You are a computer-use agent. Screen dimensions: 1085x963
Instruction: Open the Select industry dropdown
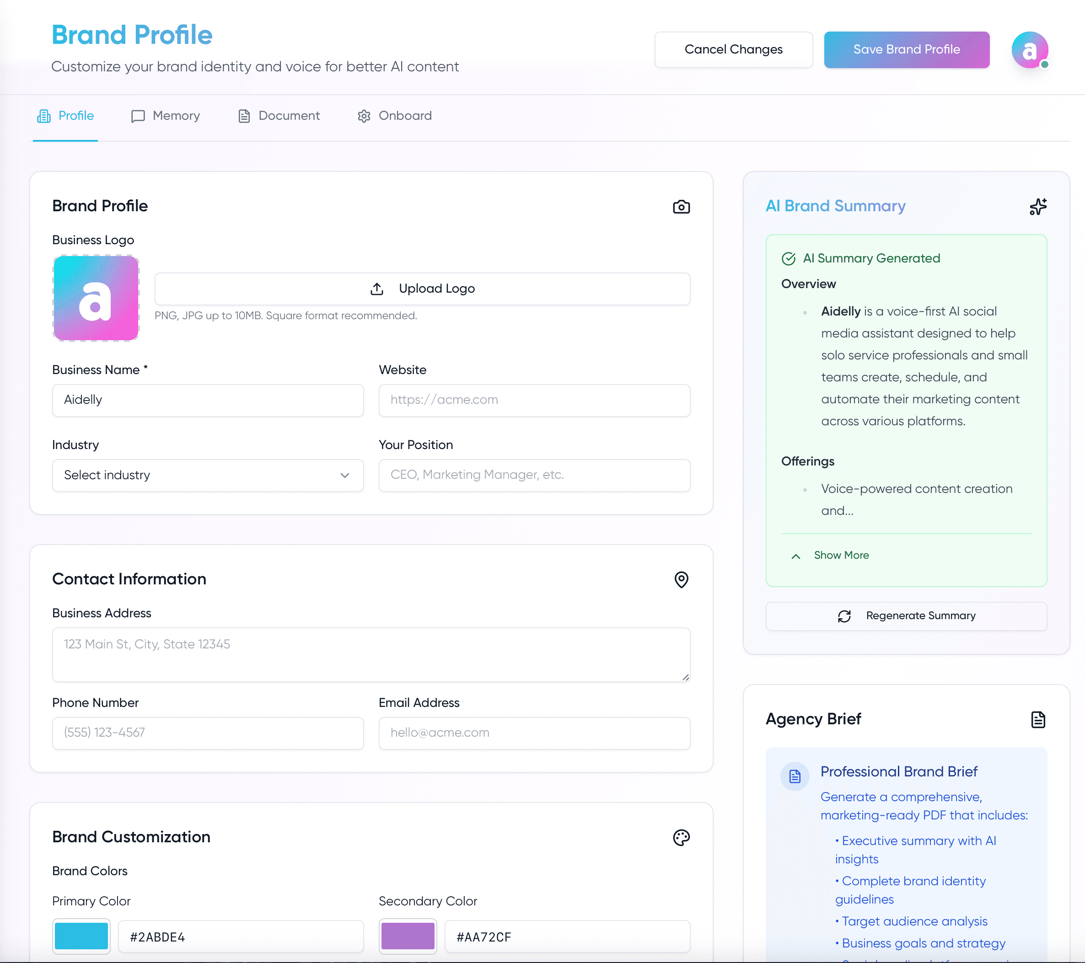click(x=208, y=475)
